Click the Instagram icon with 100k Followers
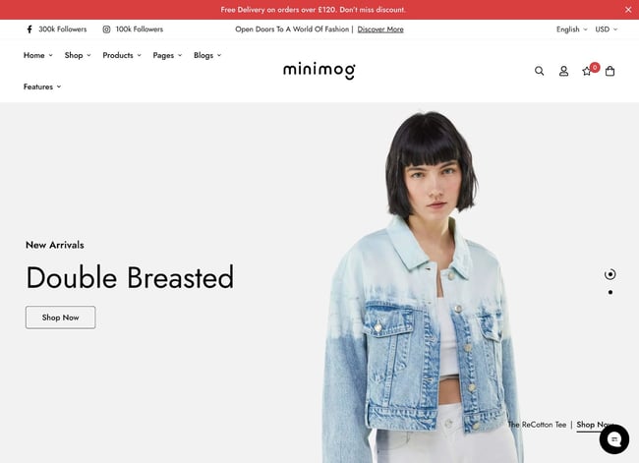Image resolution: width=639 pixels, height=463 pixels. click(x=106, y=29)
